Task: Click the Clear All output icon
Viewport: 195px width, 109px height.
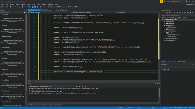Action: click(82, 86)
